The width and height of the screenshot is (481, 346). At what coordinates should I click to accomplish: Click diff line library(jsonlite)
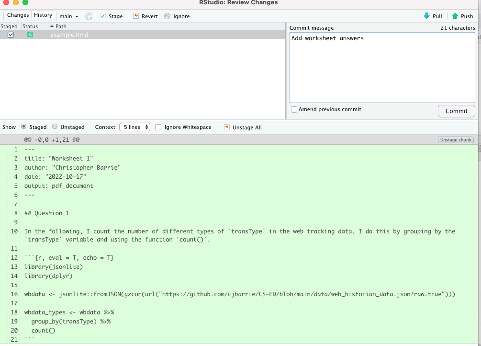point(54,267)
